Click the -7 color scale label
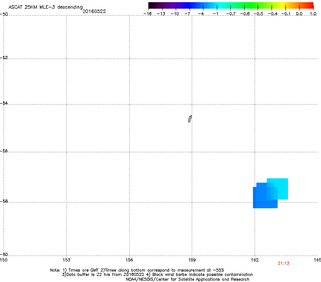Screen dimensions: 321x282 point(187,14)
